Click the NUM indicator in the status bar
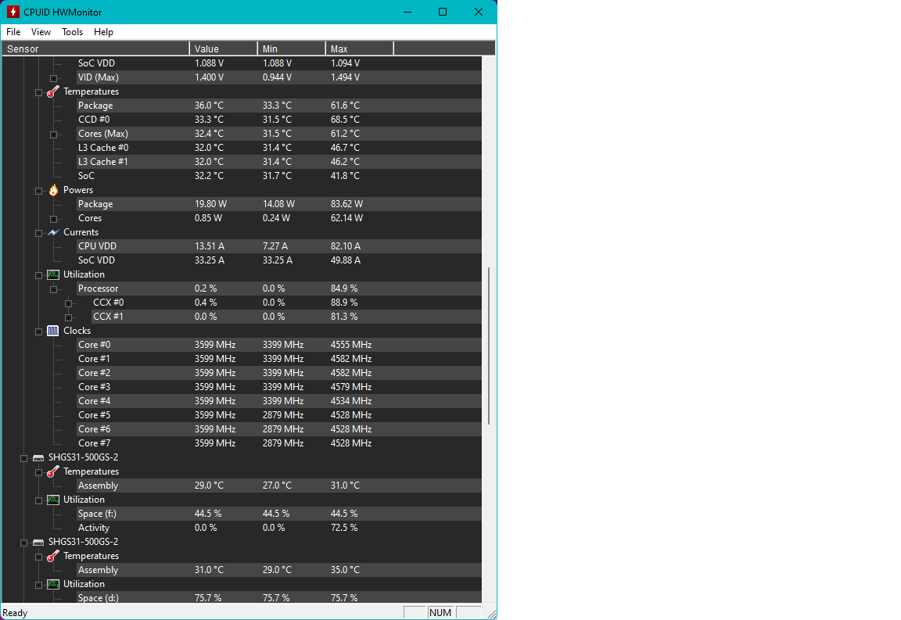The image size is (901, 620). [x=440, y=612]
